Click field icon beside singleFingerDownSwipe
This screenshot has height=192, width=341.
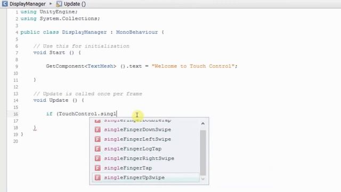click(x=98, y=130)
